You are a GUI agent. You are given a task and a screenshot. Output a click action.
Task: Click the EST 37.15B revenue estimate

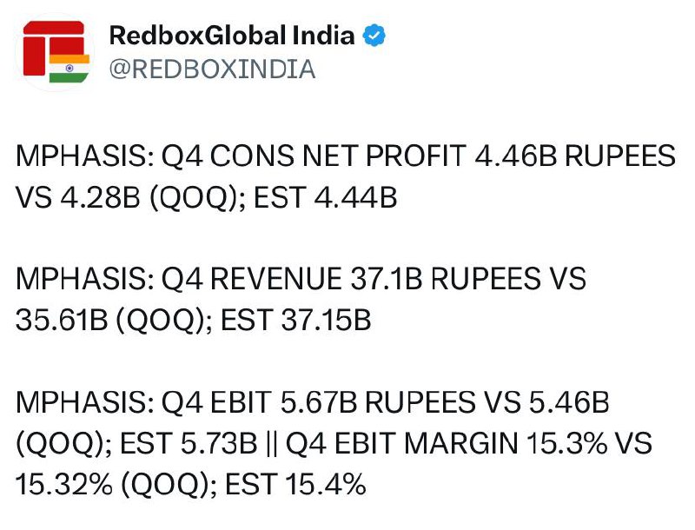coord(295,320)
